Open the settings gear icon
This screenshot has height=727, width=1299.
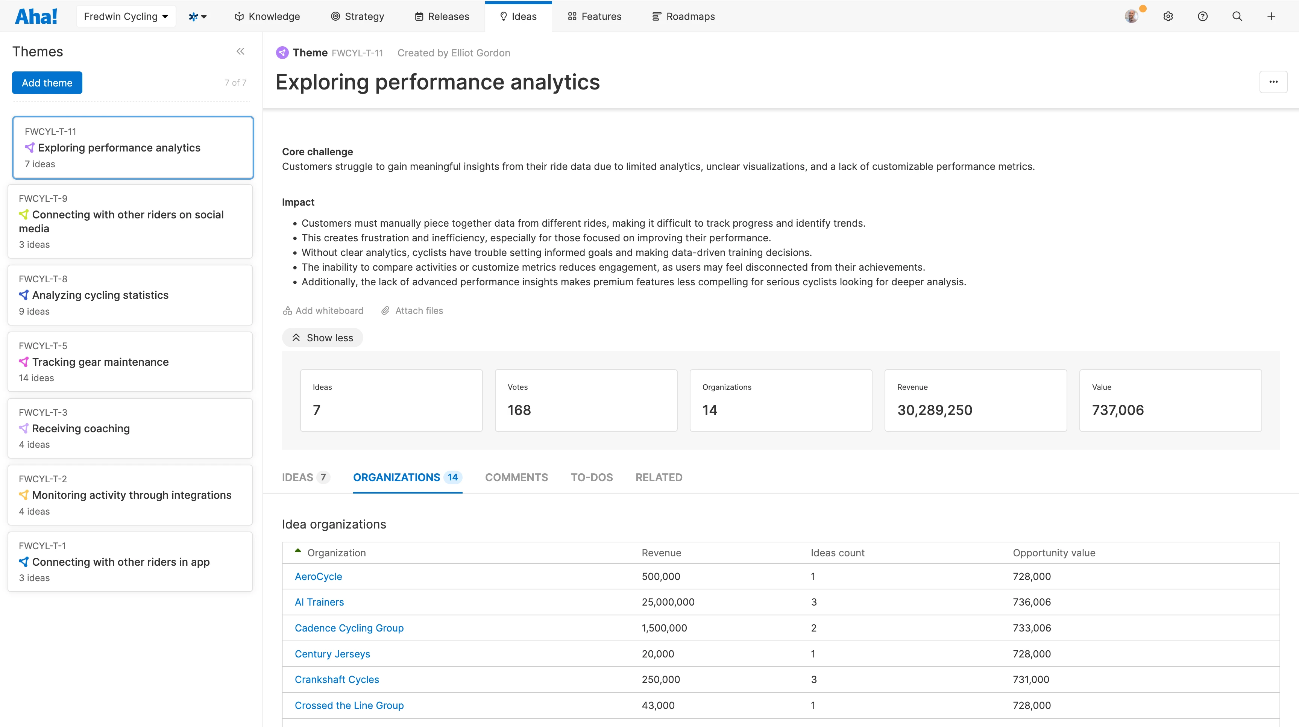point(1168,17)
